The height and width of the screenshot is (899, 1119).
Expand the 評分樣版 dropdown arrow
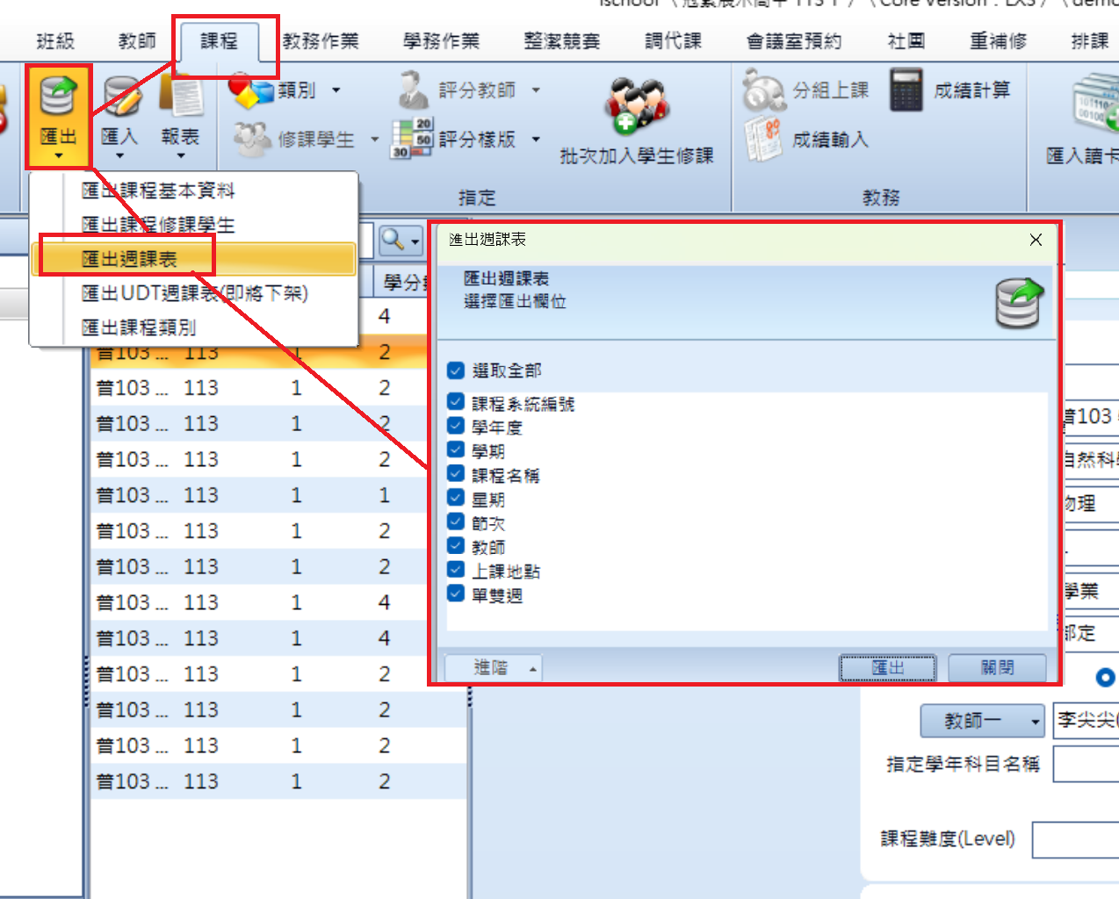(536, 140)
